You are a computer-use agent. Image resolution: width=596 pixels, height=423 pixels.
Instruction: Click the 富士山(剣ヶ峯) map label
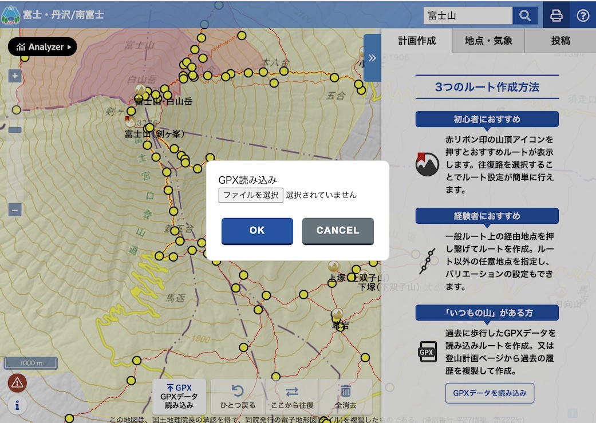pyautogui.click(x=155, y=134)
